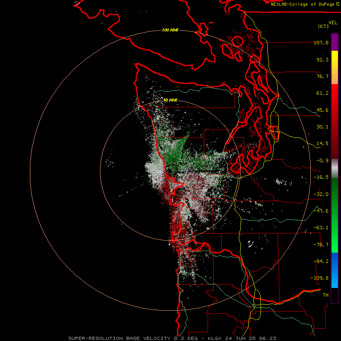The image size is (341, 341).
Task: Click the -16.5 velocity scale value
Action: coord(321,177)
